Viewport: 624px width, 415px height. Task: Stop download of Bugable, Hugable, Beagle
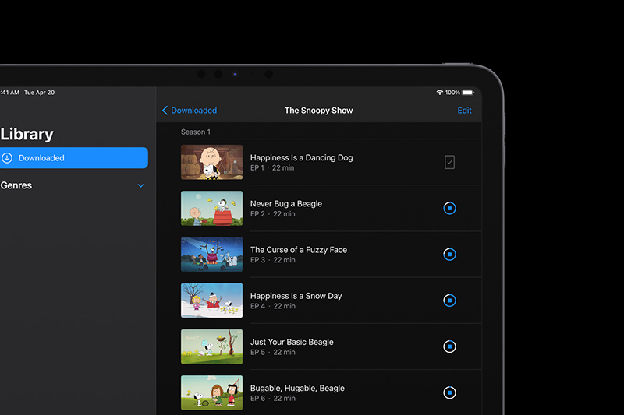449,392
